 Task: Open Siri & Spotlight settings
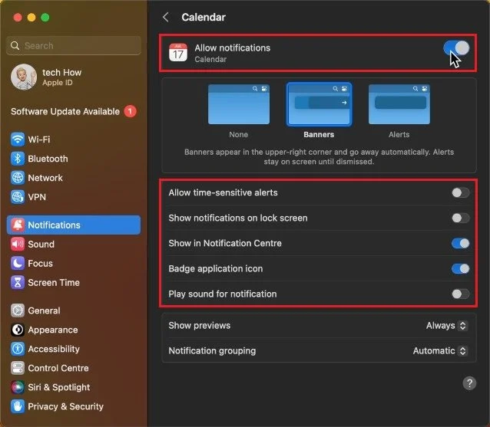coord(74,387)
